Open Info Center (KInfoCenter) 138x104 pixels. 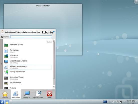click(x=28, y=56)
